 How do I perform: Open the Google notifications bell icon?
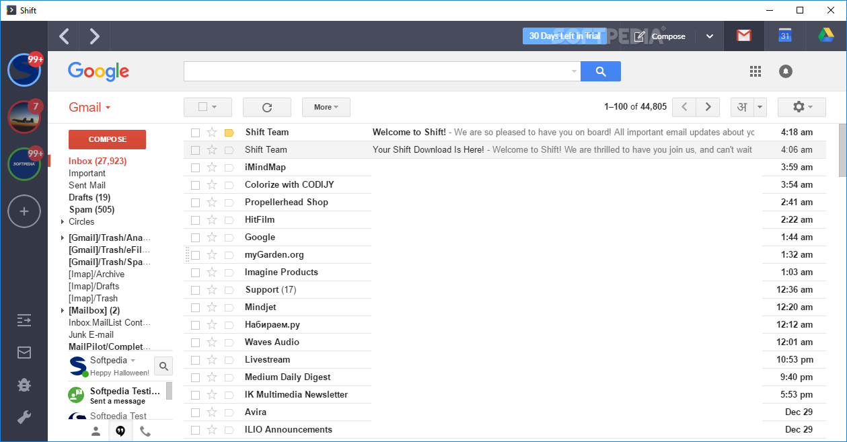coord(786,71)
